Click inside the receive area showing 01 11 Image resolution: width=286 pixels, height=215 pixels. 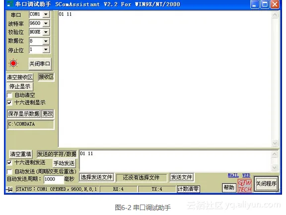click(165, 79)
